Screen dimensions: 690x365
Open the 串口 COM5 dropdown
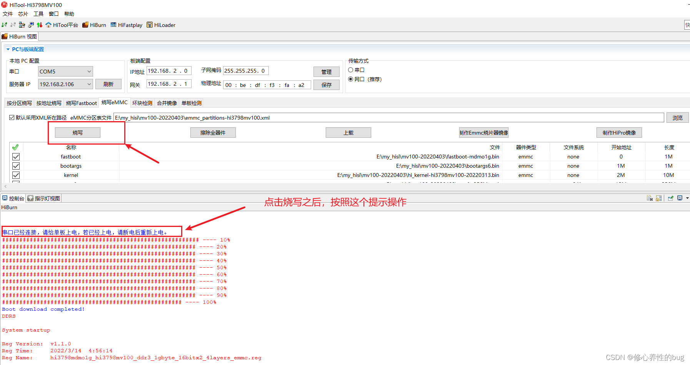[65, 72]
